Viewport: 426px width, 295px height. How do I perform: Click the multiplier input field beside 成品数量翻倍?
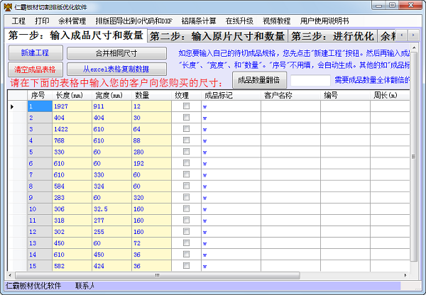310,80
